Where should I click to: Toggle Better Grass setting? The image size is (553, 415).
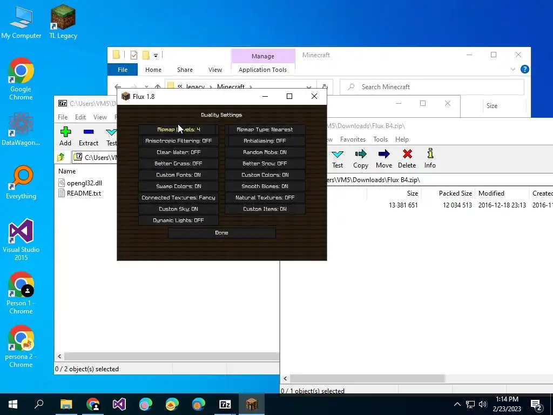click(178, 163)
